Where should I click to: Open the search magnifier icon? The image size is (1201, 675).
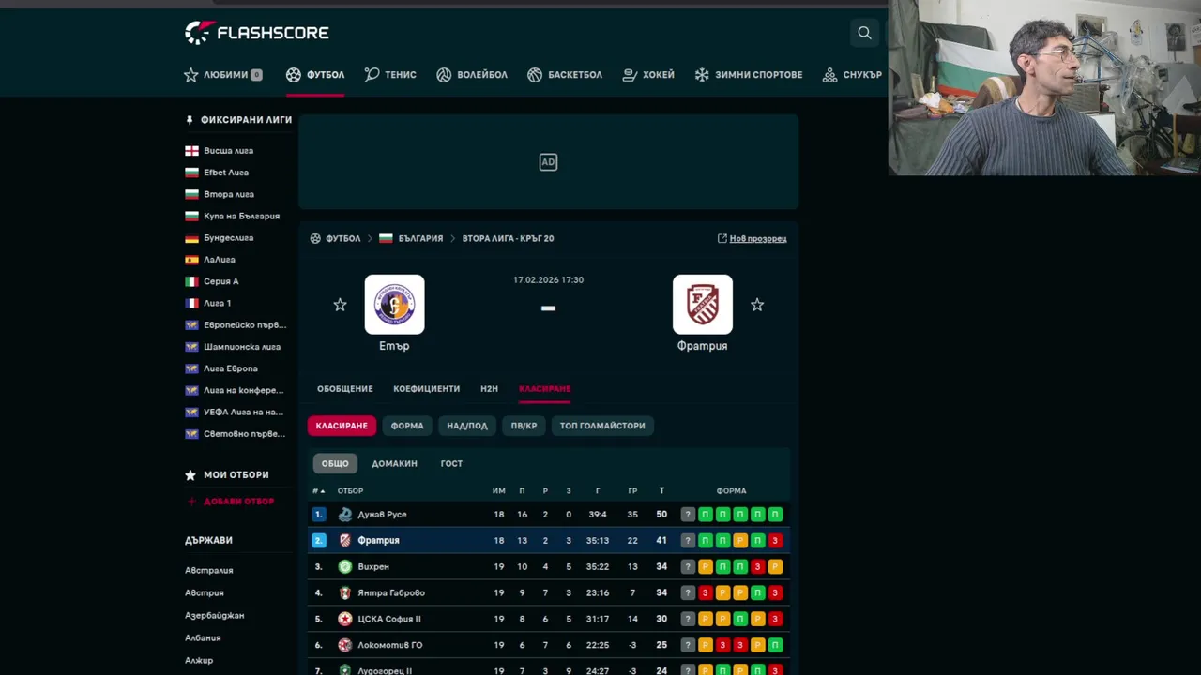coord(864,33)
